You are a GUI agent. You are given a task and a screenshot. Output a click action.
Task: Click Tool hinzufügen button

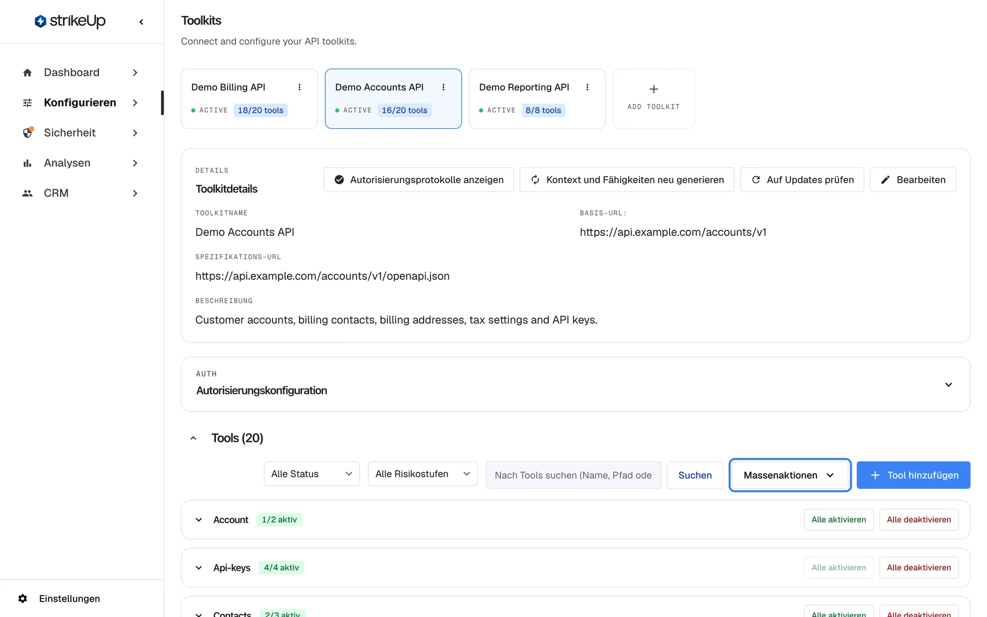point(913,475)
